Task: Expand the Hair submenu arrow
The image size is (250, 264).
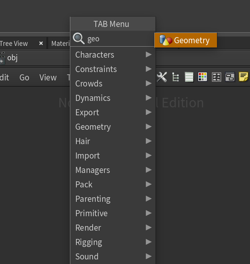Action: 149,141
